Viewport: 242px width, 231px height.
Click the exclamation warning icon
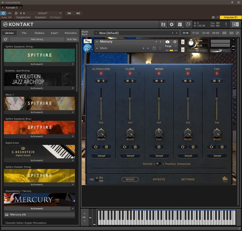pyautogui.click(x=226, y=24)
